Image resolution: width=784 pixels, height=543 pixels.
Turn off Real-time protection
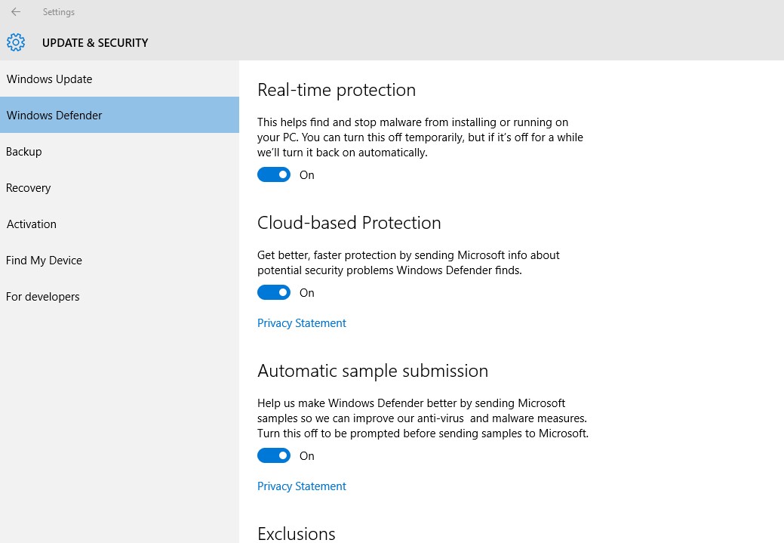(274, 174)
